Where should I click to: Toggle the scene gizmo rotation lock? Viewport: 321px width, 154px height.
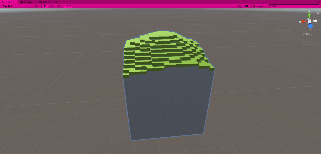click(x=318, y=13)
